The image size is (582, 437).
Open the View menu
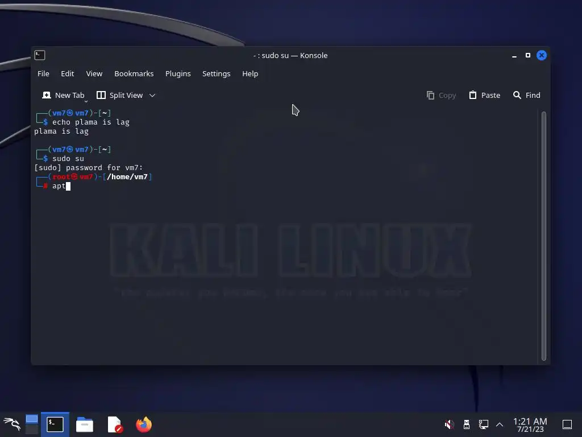click(x=94, y=73)
